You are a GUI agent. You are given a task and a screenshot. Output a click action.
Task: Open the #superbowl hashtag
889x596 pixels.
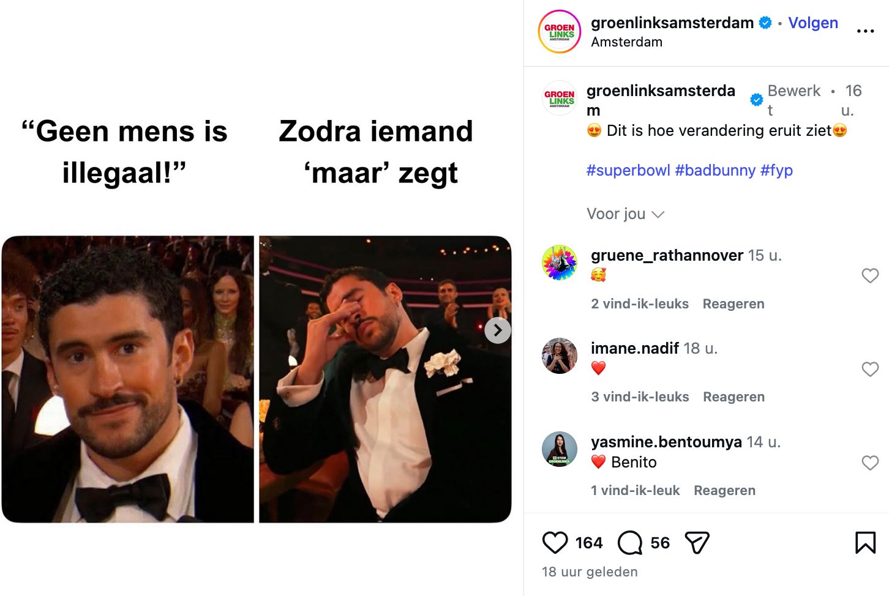point(628,170)
